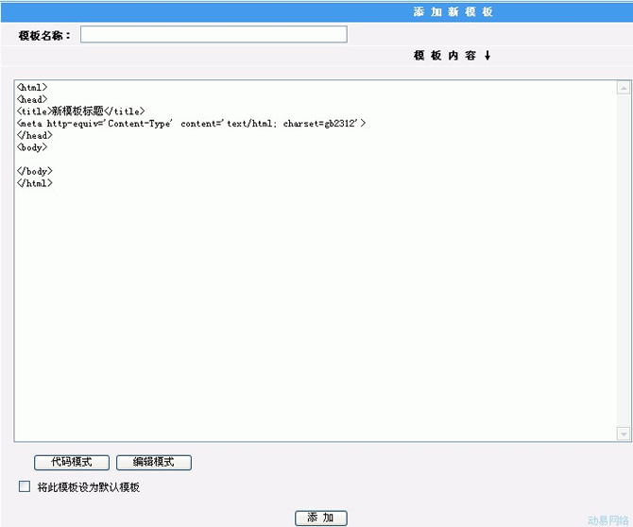Click the template editor vertical scrollbar track
The image size is (633, 527).
(623, 260)
